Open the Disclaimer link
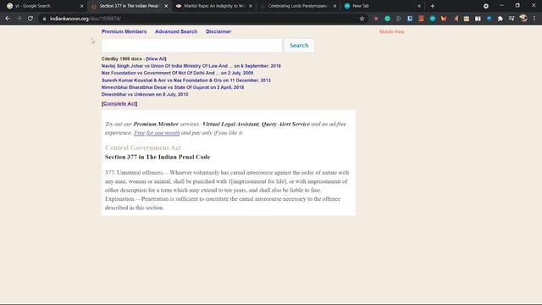The height and width of the screenshot is (305, 542). point(218,31)
